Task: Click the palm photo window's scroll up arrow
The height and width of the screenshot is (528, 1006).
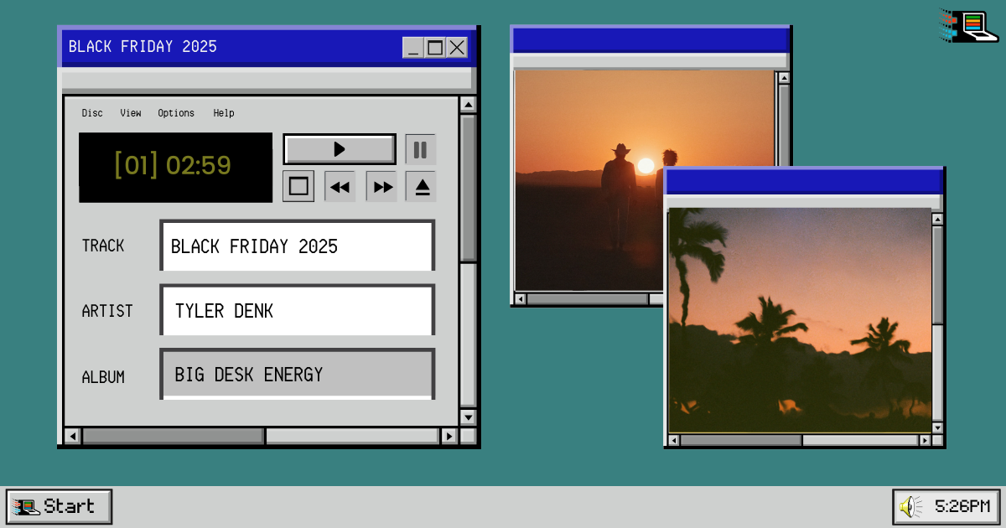Action: tap(937, 219)
